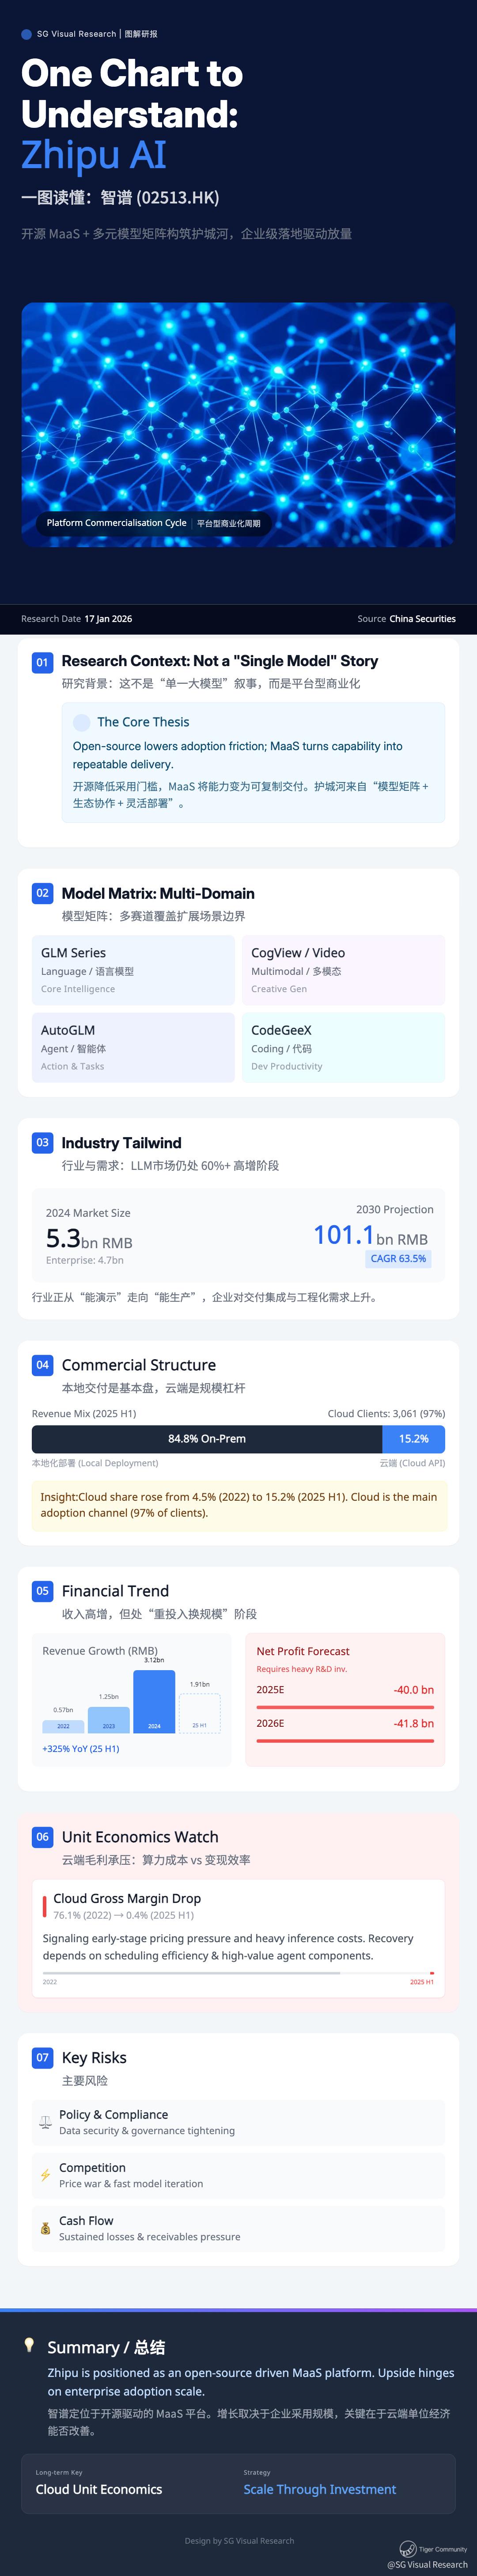Click the Net Profit Forecast heading

tap(303, 1652)
